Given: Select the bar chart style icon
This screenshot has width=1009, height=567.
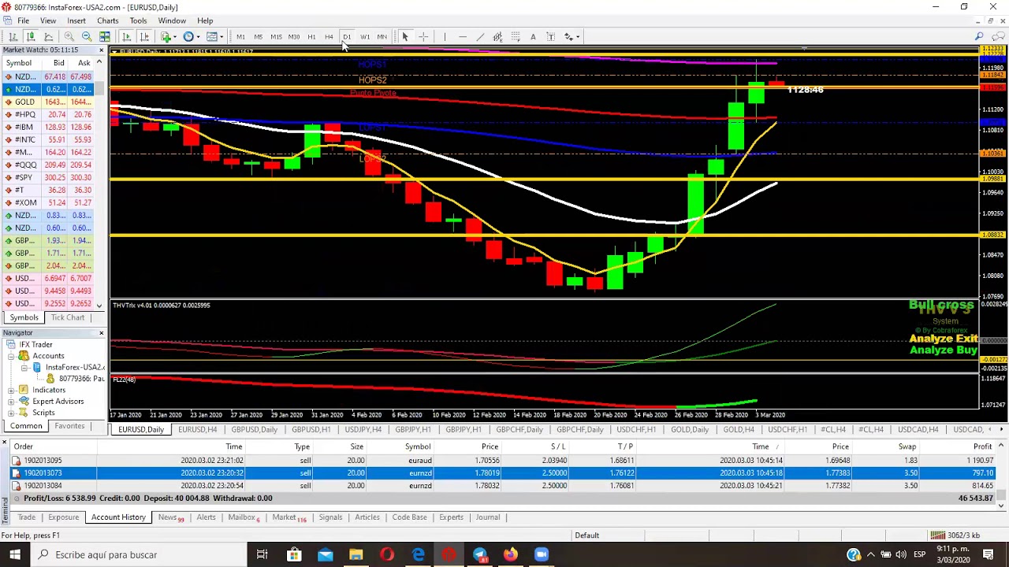Looking at the screenshot, I should coord(13,36).
